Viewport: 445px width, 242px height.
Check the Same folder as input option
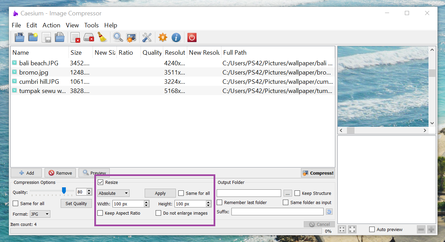[x=286, y=202]
